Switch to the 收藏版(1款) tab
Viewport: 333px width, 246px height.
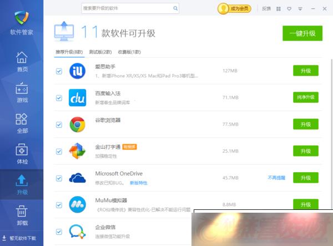(x=129, y=52)
